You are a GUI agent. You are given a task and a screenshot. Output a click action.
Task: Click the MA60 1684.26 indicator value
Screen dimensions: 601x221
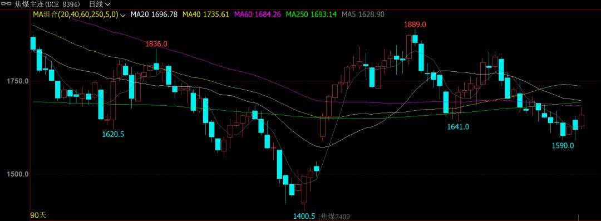pos(257,14)
